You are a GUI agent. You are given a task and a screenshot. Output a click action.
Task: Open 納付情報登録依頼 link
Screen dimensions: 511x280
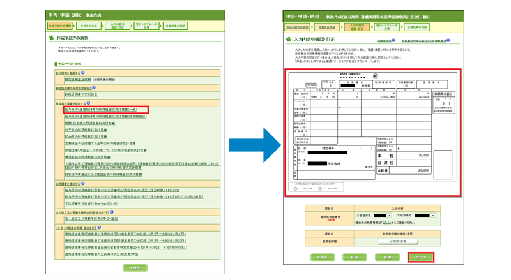[x=78, y=80]
